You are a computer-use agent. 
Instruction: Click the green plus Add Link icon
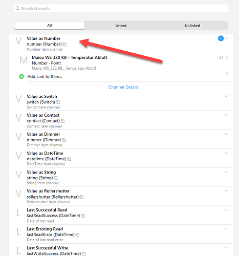21,76
